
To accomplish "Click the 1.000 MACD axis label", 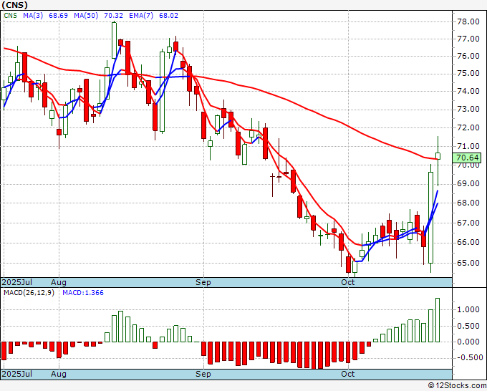I will (468, 309).
